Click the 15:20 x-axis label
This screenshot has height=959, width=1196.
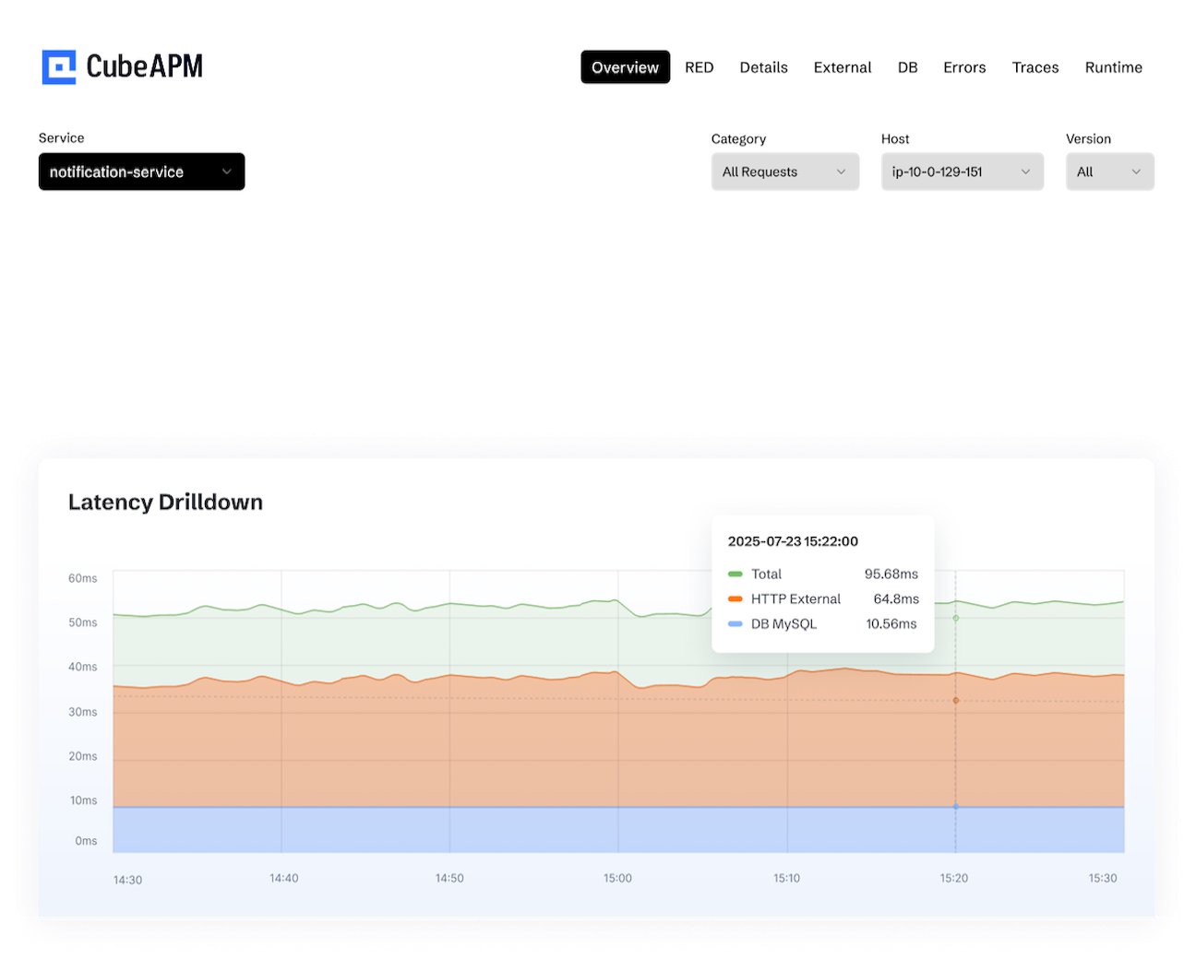click(953, 878)
